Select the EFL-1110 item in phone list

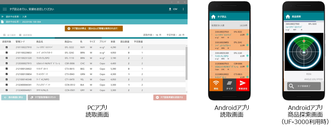pos(229,55)
